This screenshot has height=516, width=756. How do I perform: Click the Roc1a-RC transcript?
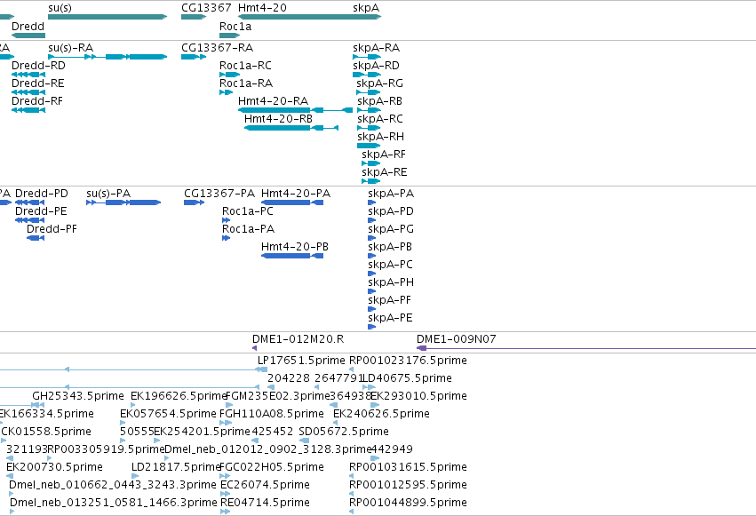(229, 75)
